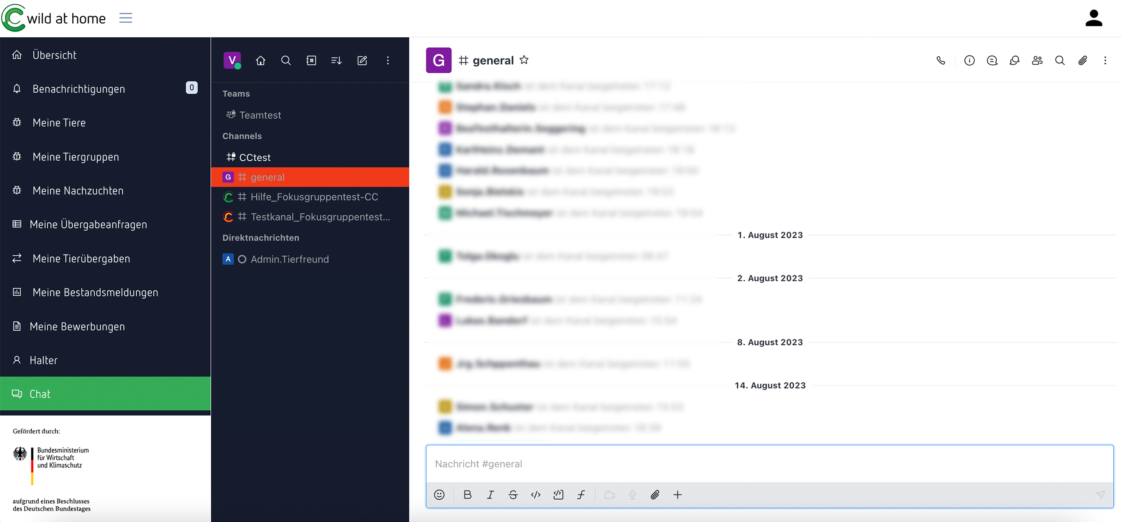Attach a file via composer paperclip
The width and height of the screenshot is (1122, 522).
655,495
